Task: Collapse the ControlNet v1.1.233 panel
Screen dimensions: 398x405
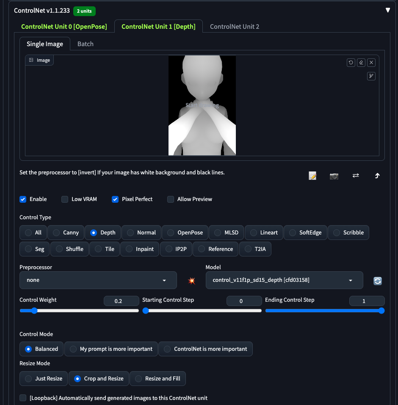Action: click(387, 10)
